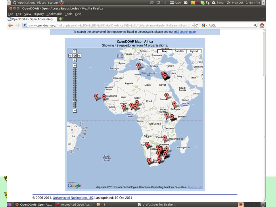Open the System menu in the top panel
The width and height of the screenshot is (276, 207).
coord(53,3)
